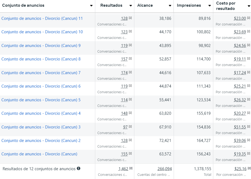251x179 pixels.
Task: Open ad set Divorcio (Cancun) 3
Action: [41, 127]
